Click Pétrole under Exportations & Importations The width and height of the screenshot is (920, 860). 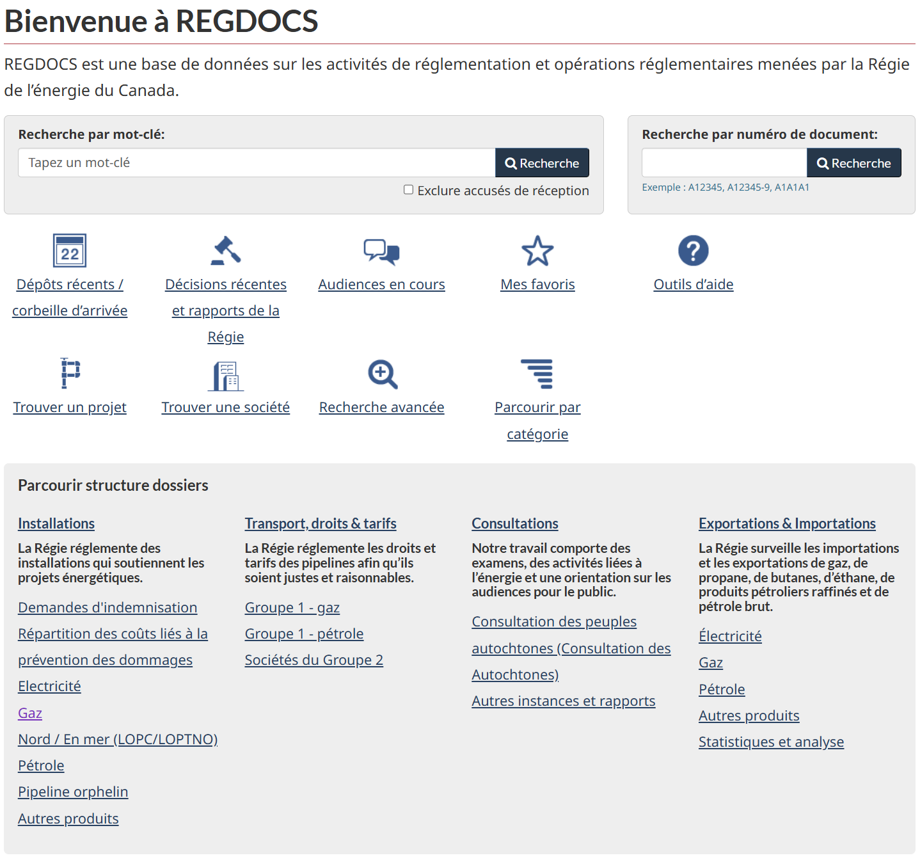[722, 689]
